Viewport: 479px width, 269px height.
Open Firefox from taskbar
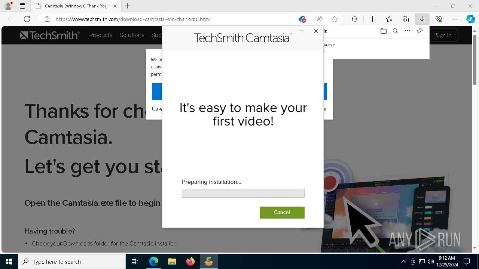tap(190, 262)
